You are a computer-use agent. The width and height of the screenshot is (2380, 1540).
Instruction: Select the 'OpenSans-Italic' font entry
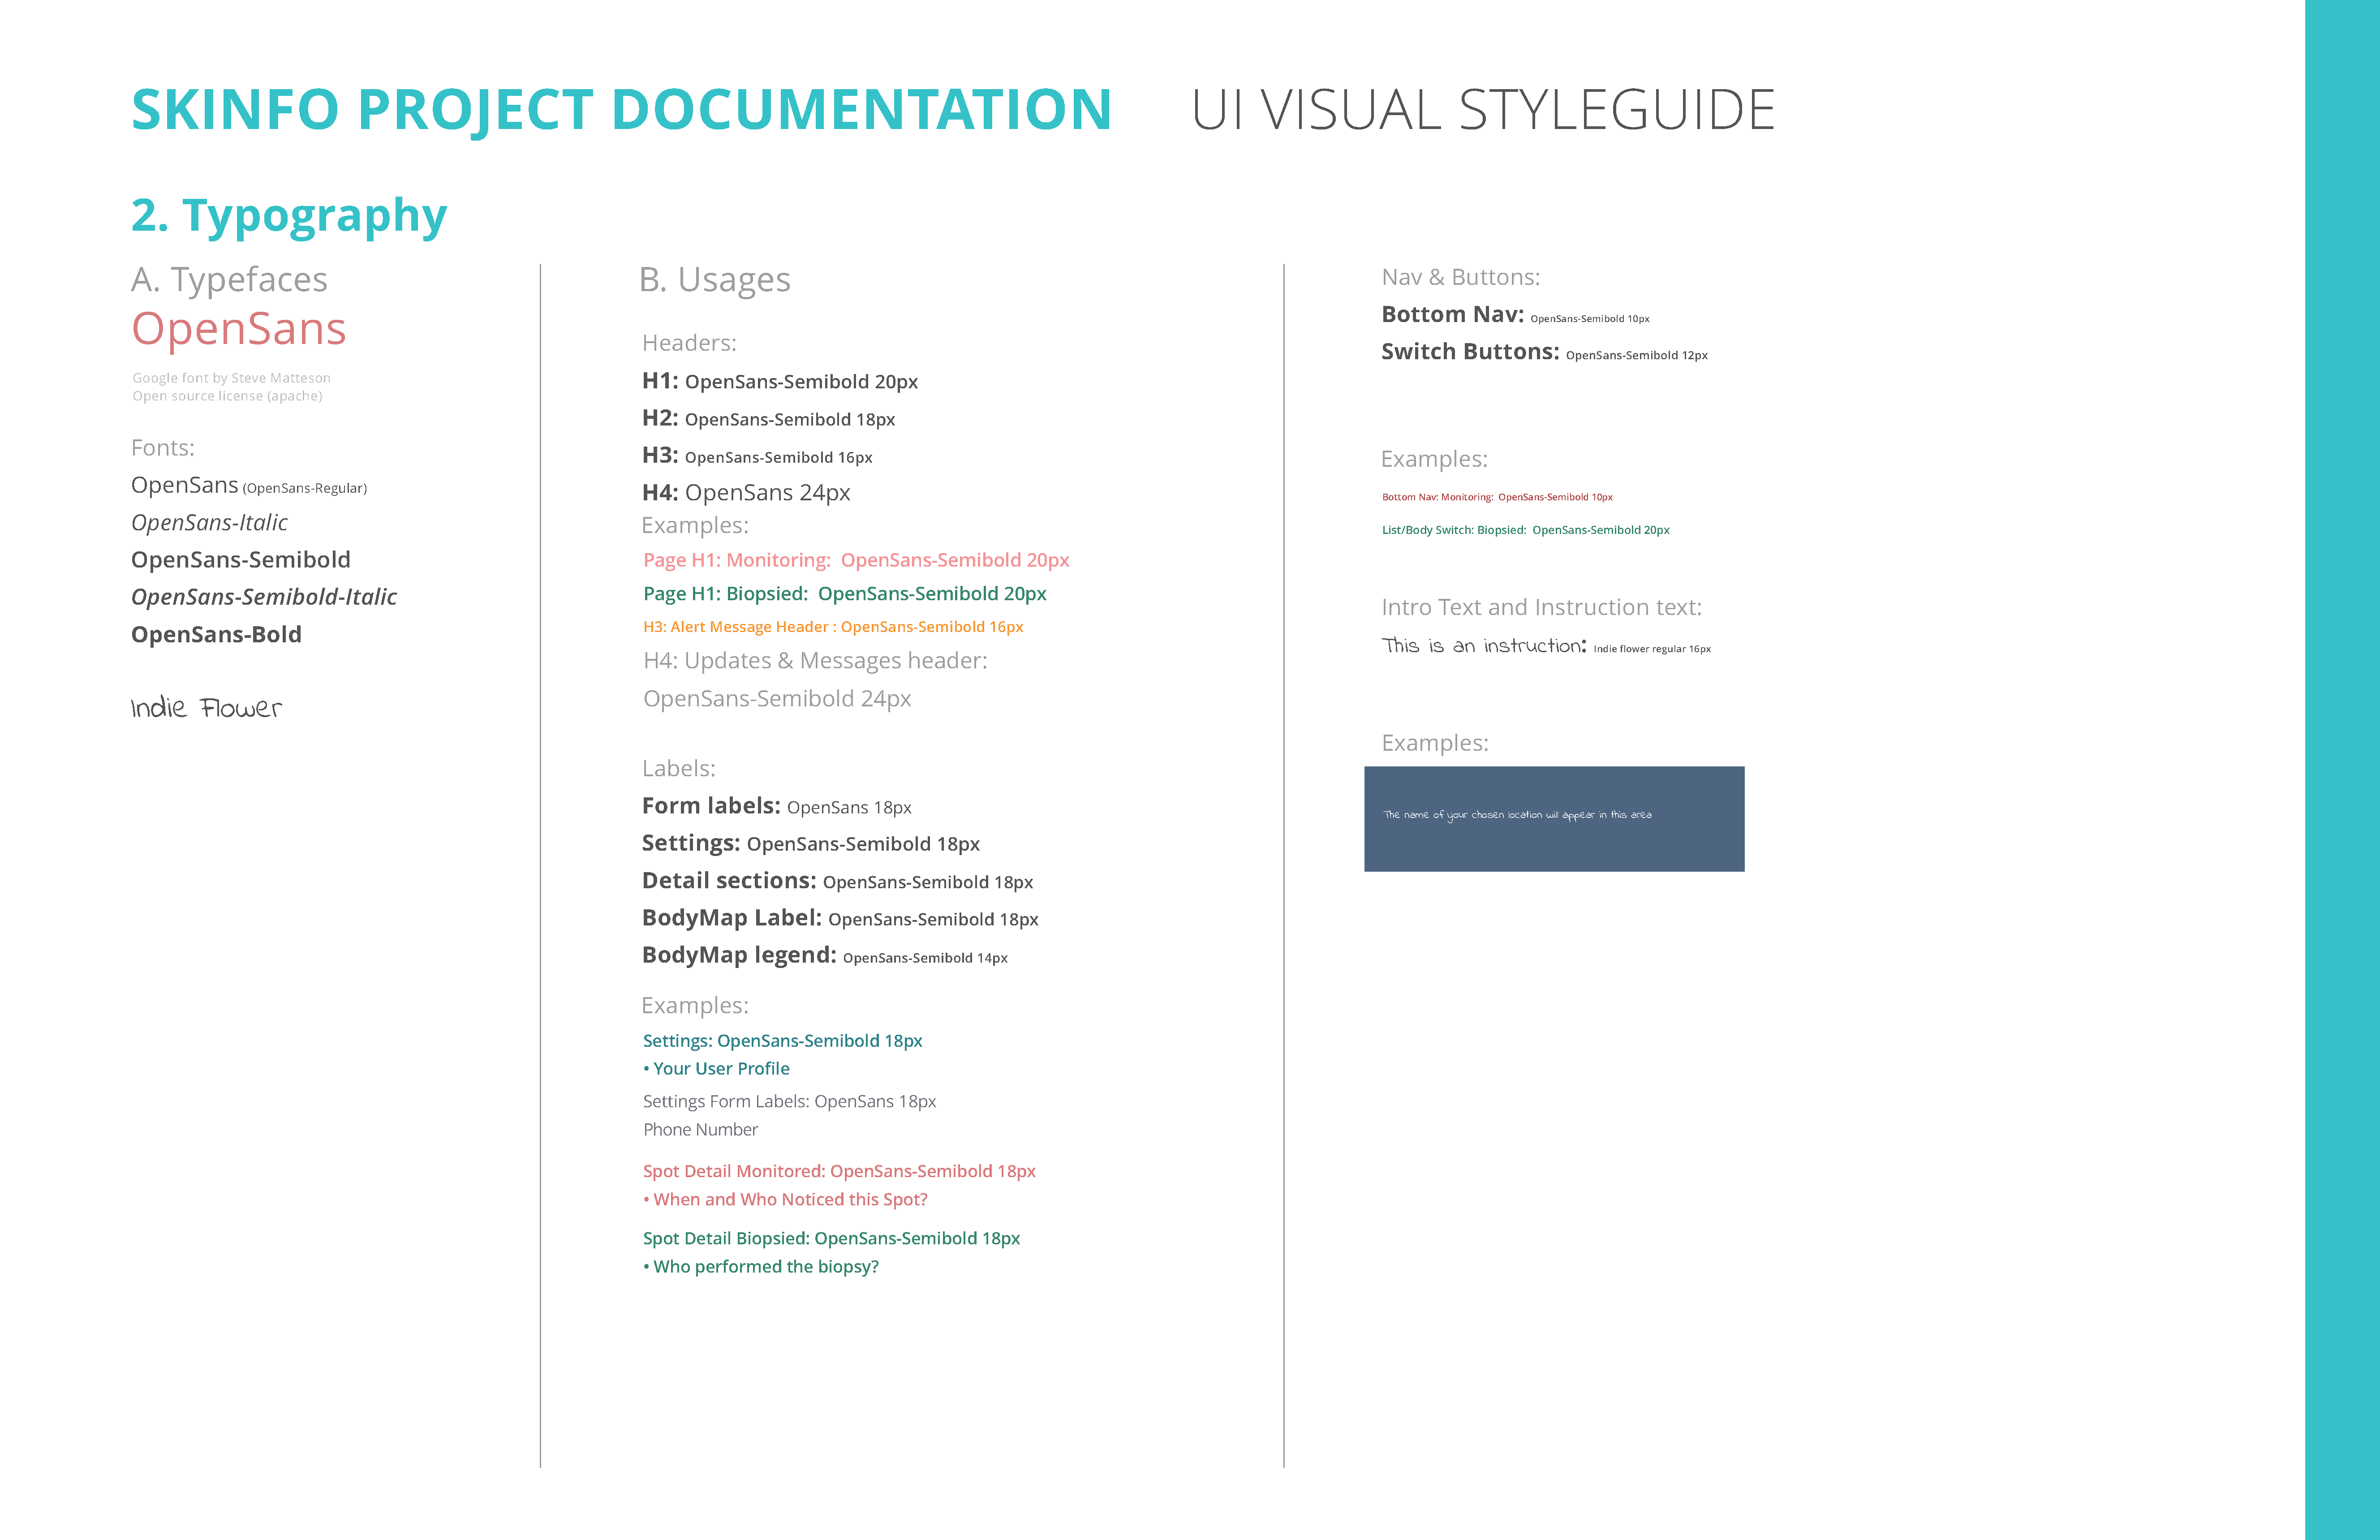click(209, 523)
